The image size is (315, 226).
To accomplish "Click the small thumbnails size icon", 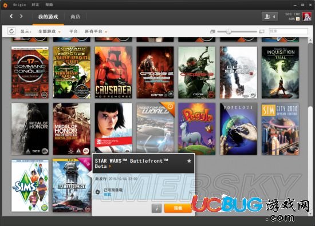I will [x=212, y=31].
